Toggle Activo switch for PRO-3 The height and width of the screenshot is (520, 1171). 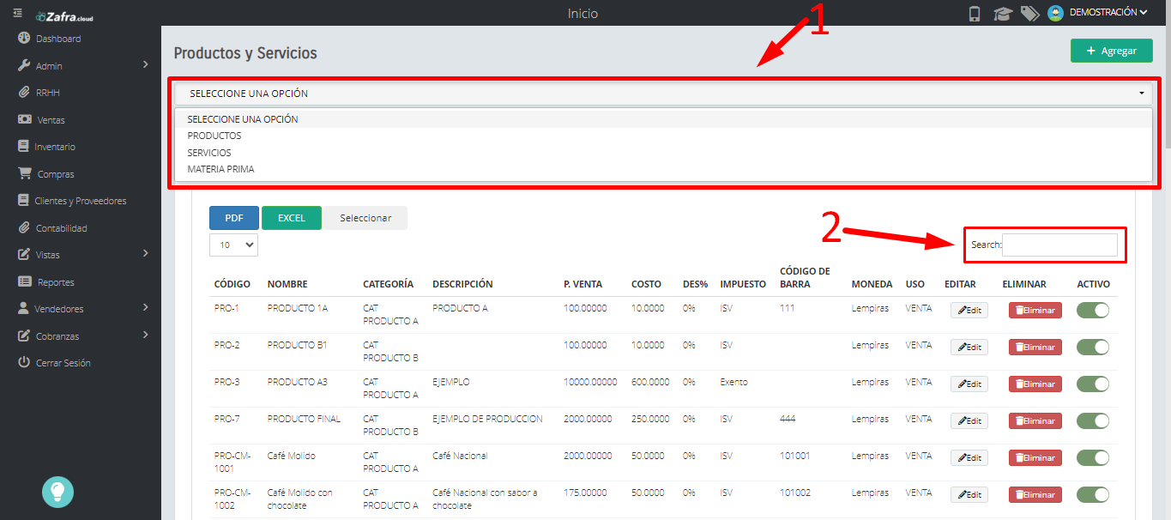pos(1093,384)
